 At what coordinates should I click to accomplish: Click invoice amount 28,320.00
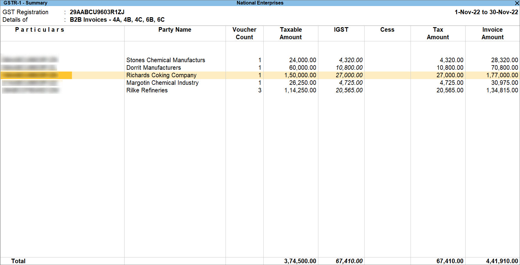tap(505, 60)
